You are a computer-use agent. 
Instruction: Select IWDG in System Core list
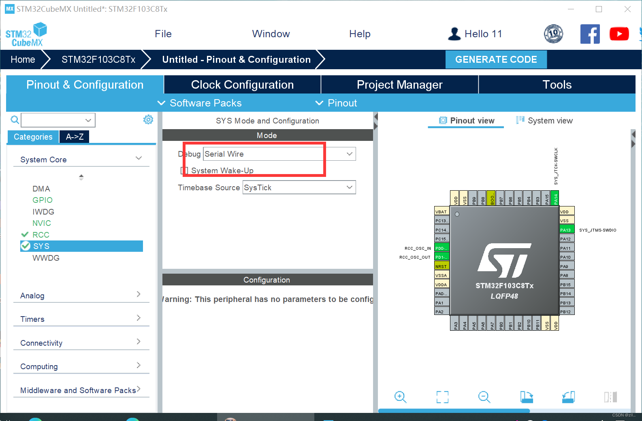coord(43,212)
